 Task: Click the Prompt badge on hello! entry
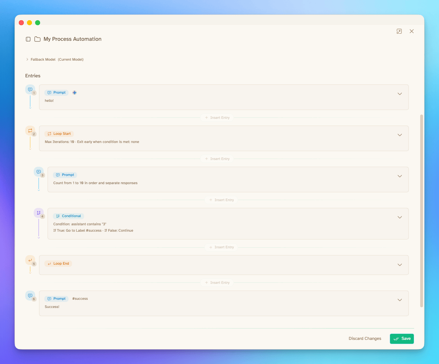[56, 93]
